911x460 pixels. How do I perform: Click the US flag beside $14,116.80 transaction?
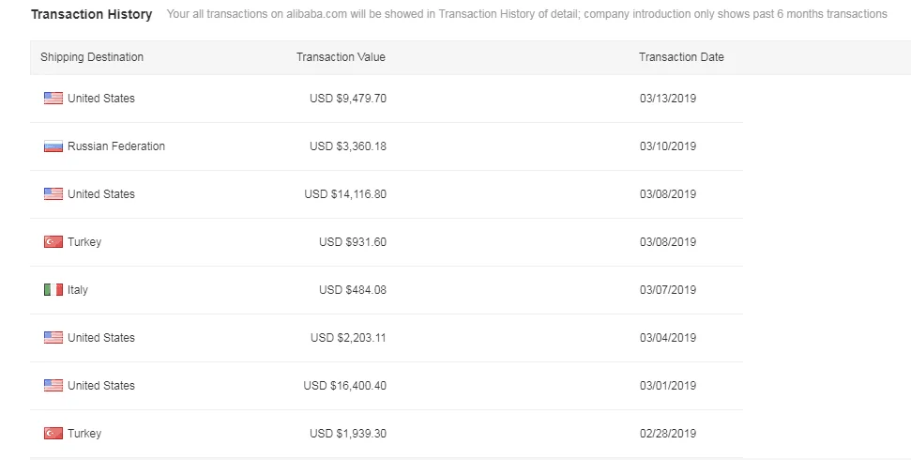[53, 194]
